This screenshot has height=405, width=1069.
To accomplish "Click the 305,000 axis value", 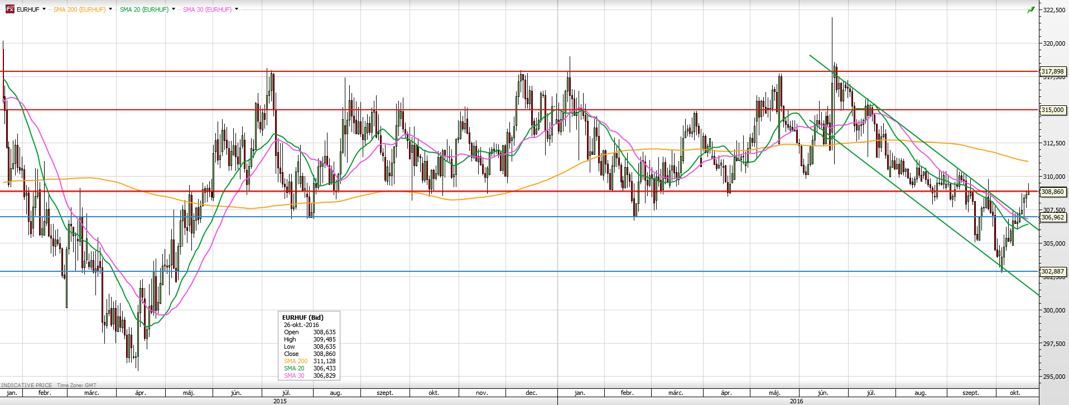I will point(1054,243).
